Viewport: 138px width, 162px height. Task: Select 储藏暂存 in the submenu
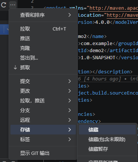pyautogui.click(x=107, y=149)
